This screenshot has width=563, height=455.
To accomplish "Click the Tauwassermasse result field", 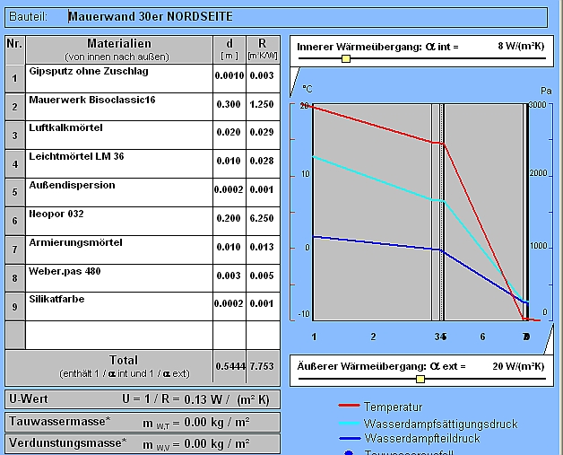I will pos(143,423).
